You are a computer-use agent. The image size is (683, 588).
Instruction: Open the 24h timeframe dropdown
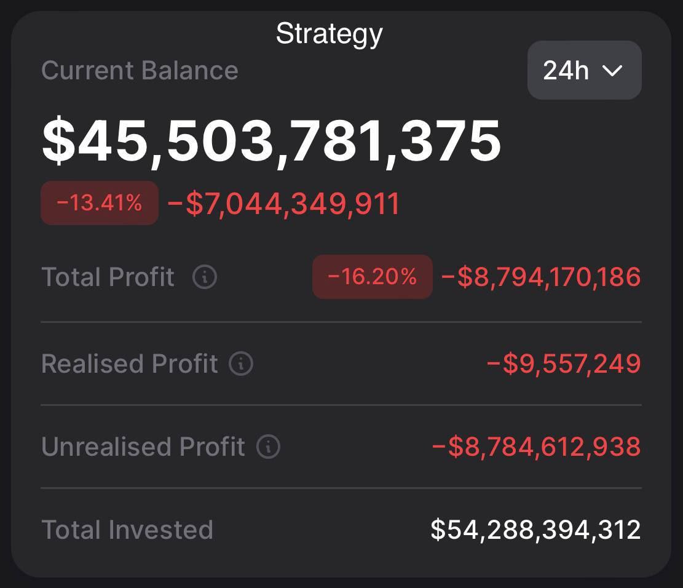[x=583, y=70]
